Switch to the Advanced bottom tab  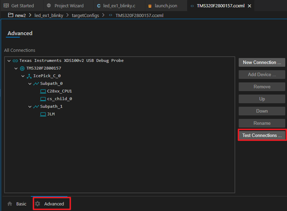click(x=50, y=204)
